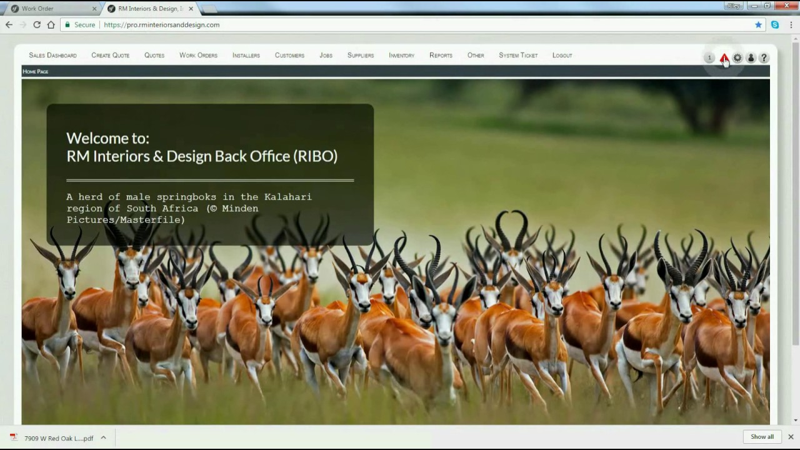Image resolution: width=800 pixels, height=450 pixels.
Task: Click the Home Page breadcrumb label
Action: tap(35, 72)
